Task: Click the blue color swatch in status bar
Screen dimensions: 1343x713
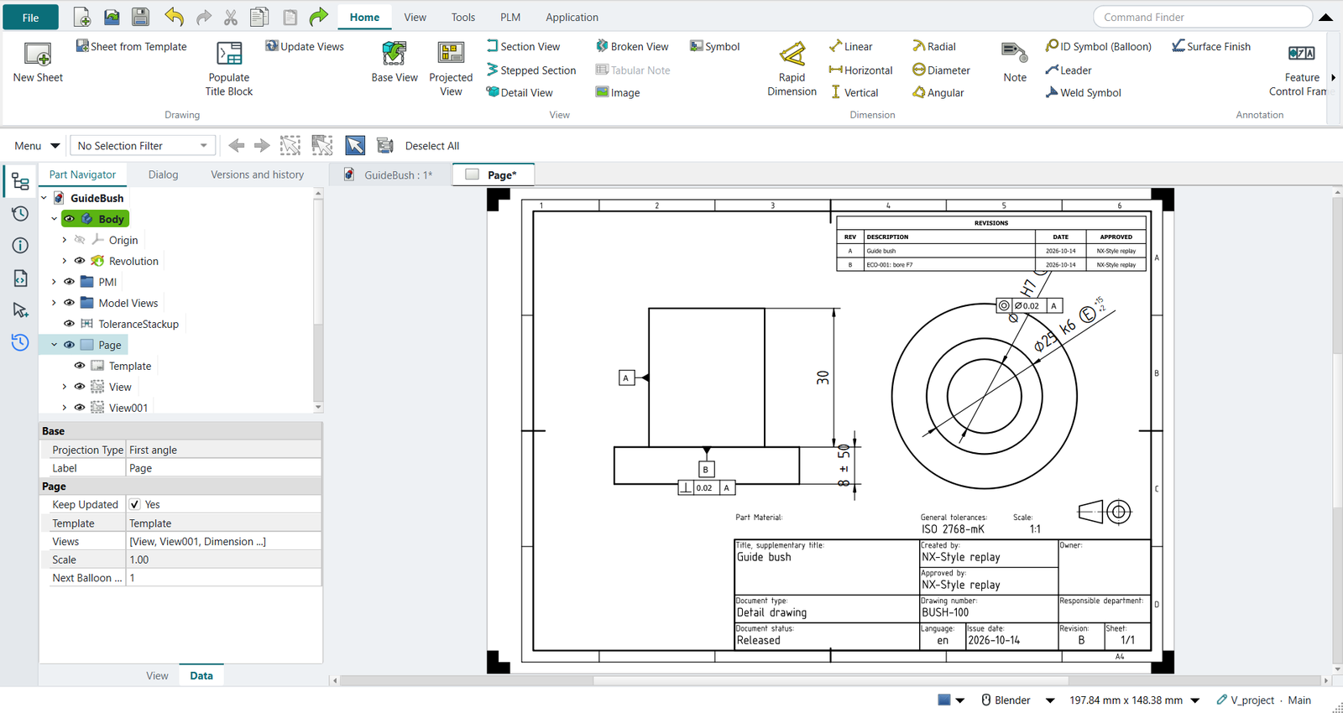Action: pos(944,700)
